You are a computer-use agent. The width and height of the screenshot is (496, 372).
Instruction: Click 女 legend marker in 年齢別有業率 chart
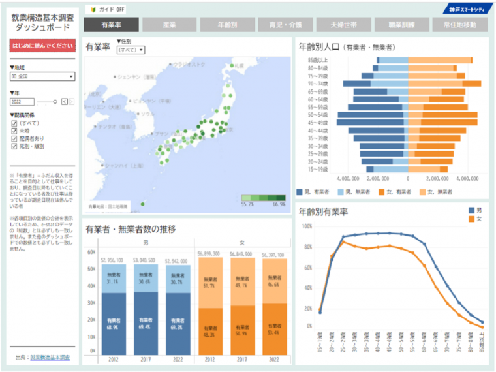click(471, 219)
